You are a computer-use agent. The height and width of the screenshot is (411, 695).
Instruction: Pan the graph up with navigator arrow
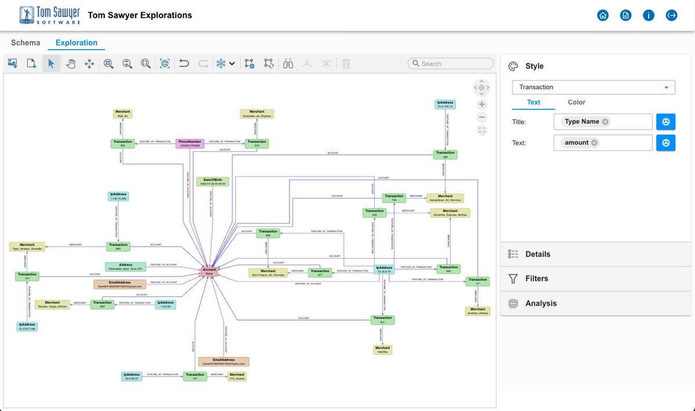click(x=482, y=80)
